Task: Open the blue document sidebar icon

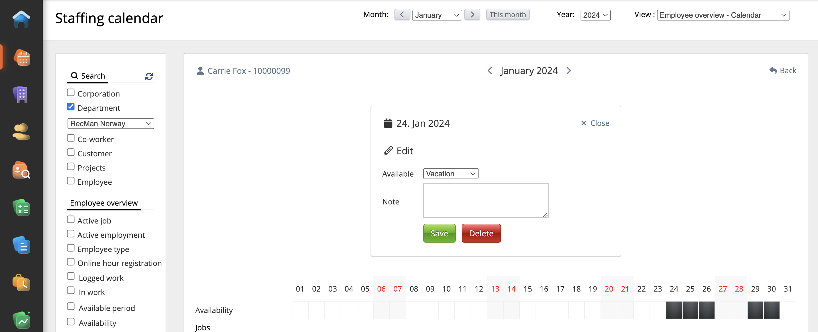Action: pos(21,245)
